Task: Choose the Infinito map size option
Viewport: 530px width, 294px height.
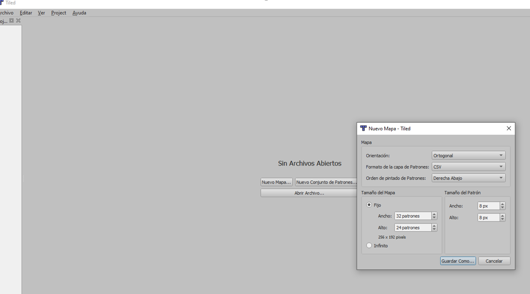Action: point(369,246)
